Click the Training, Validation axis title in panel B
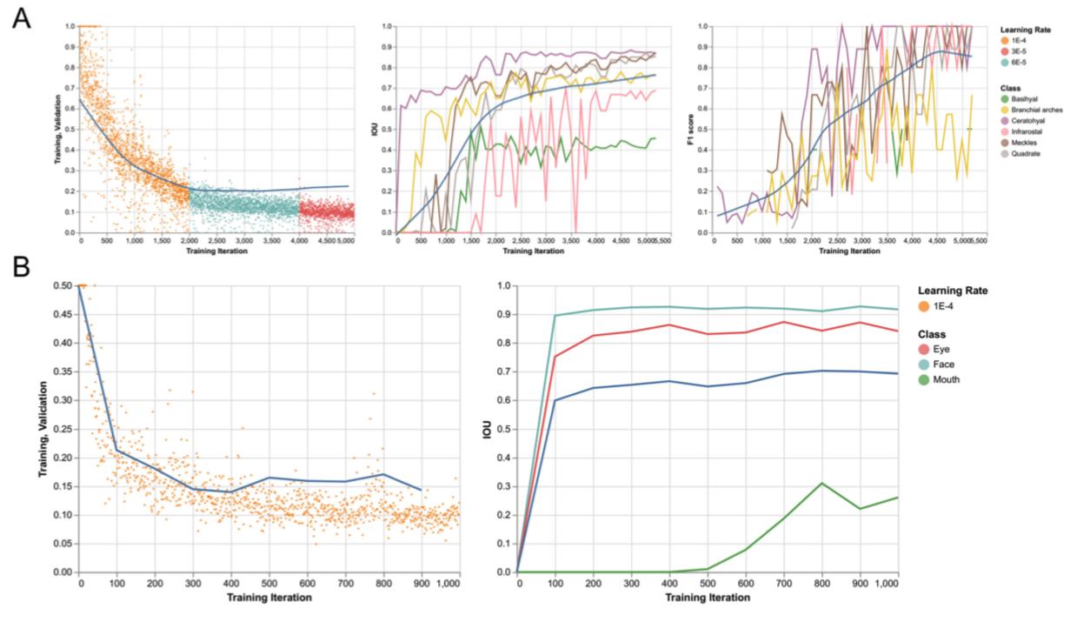The height and width of the screenshot is (622, 1070). tap(43, 428)
